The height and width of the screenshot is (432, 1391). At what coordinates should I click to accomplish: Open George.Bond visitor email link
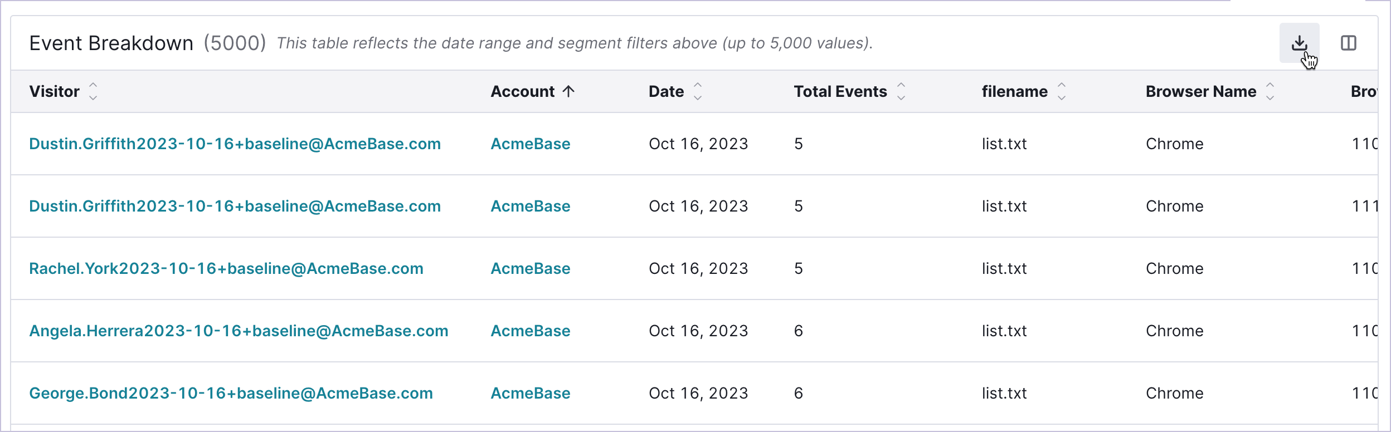(231, 393)
